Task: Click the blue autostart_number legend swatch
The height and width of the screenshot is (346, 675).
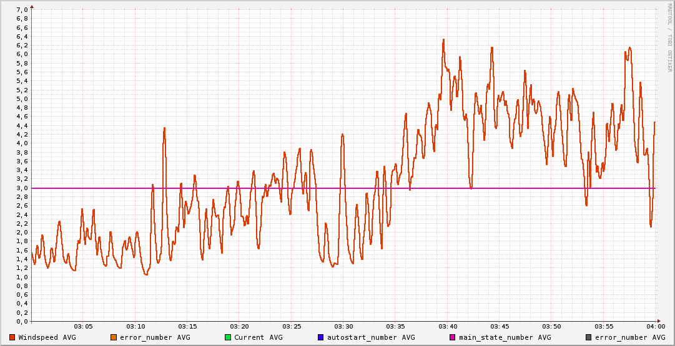Action: tap(321, 337)
